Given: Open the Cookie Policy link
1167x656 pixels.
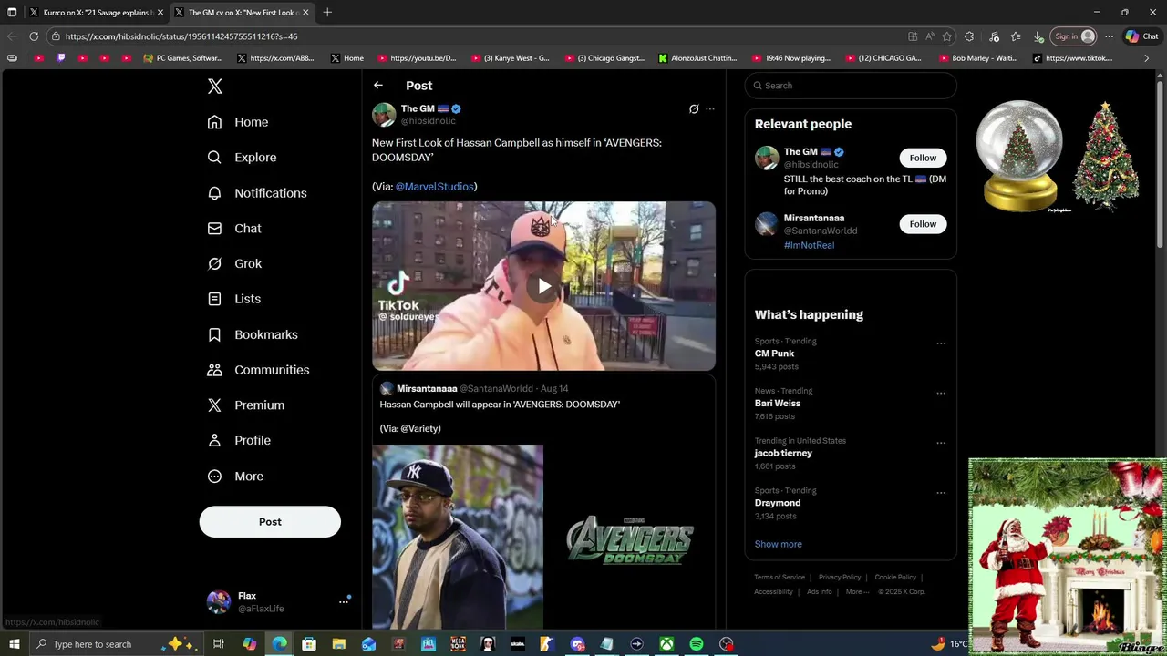Looking at the screenshot, I should 895,577.
